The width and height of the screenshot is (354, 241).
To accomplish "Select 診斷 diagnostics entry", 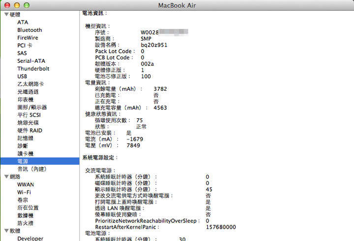I will (23, 146).
